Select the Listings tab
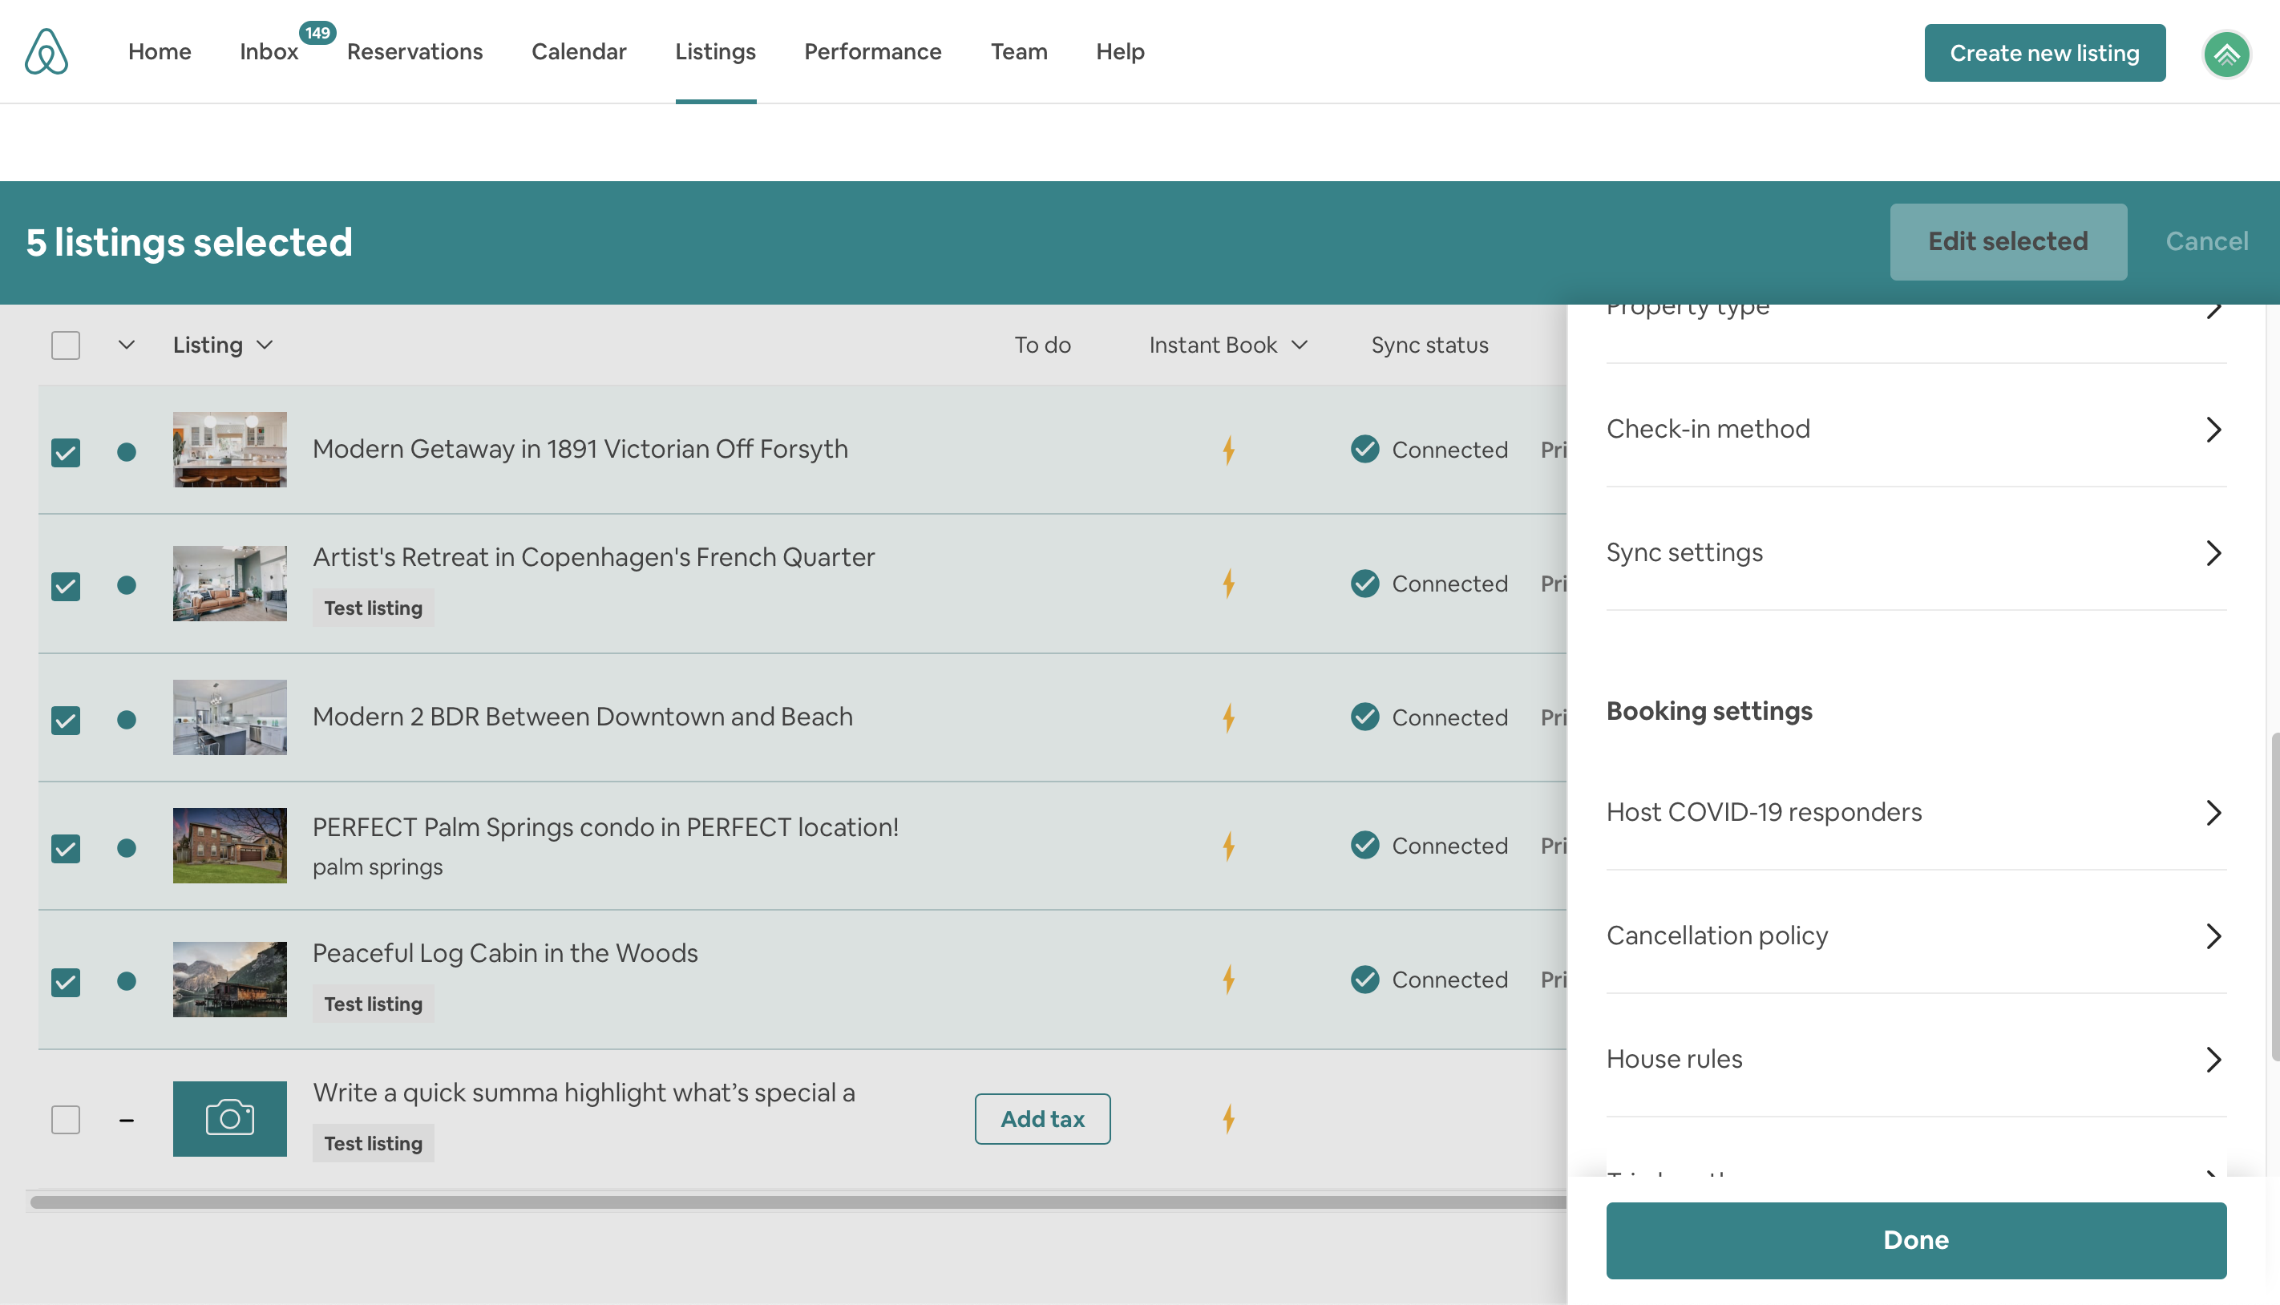The height and width of the screenshot is (1305, 2280). tap(715, 52)
